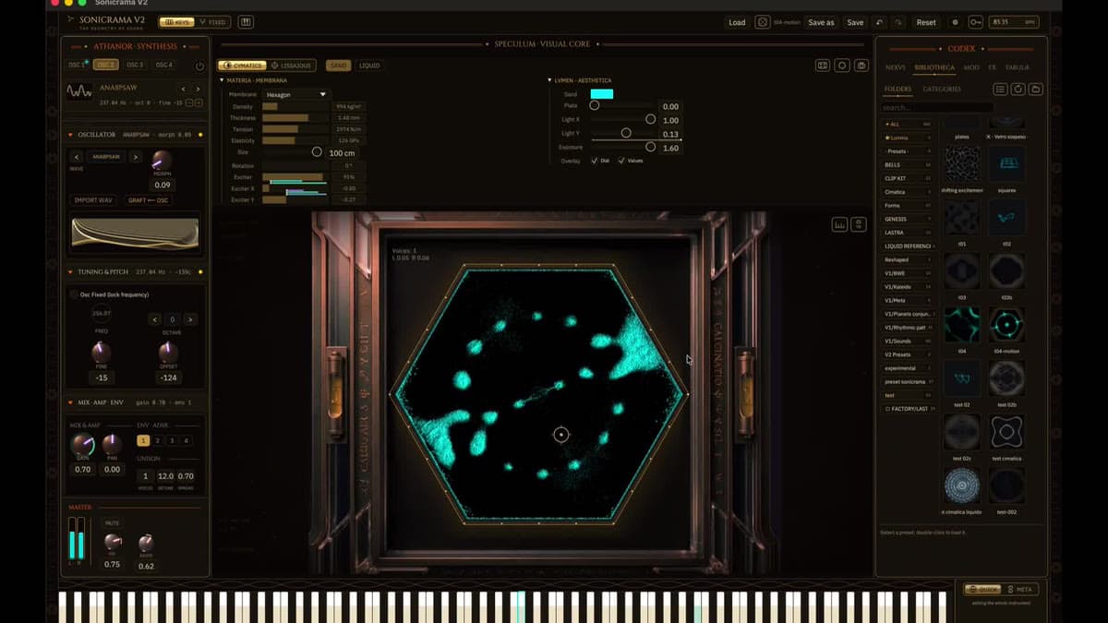1108x623 pixels.
Task: Click the redo arrow icon
Action: 897,22
